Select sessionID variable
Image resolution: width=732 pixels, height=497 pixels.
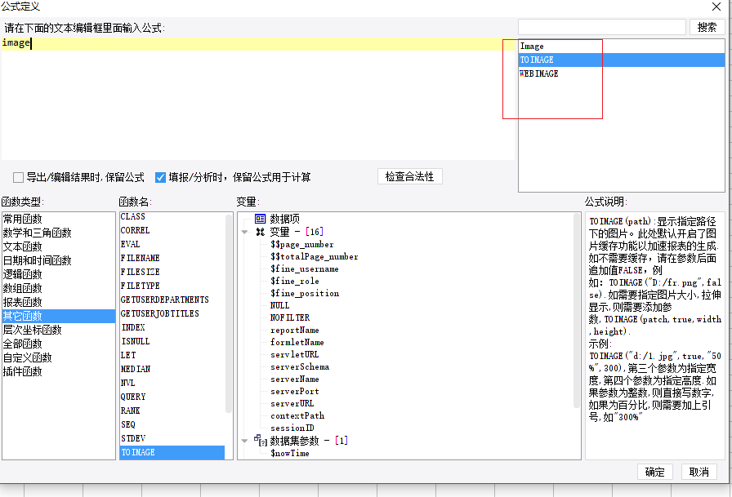point(292,428)
